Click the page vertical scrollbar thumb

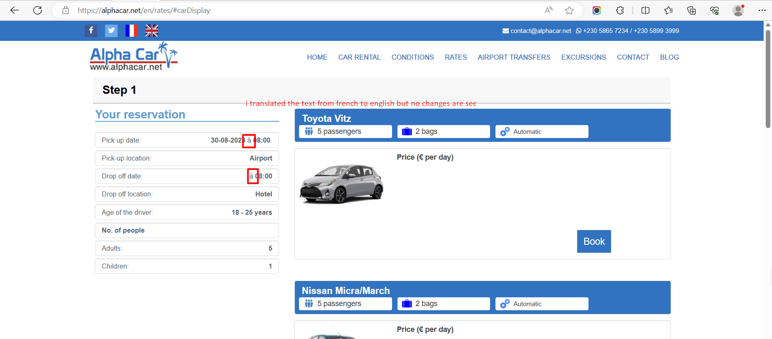pos(768,78)
